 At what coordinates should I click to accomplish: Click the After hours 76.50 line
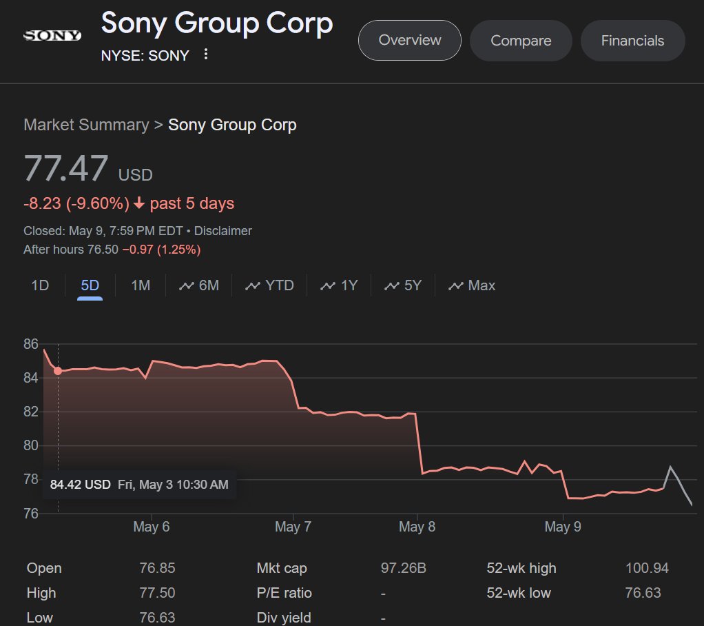click(x=112, y=250)
